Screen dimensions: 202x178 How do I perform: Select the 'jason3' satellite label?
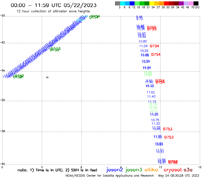(x=134, y=170)
